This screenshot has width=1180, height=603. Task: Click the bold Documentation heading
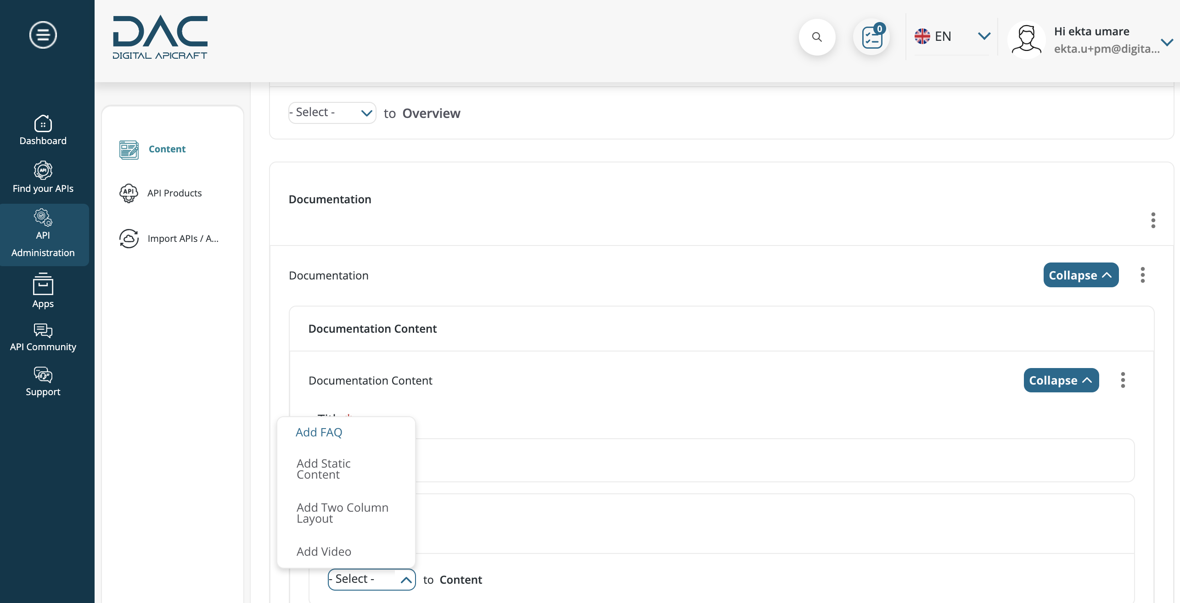point(330,199)
